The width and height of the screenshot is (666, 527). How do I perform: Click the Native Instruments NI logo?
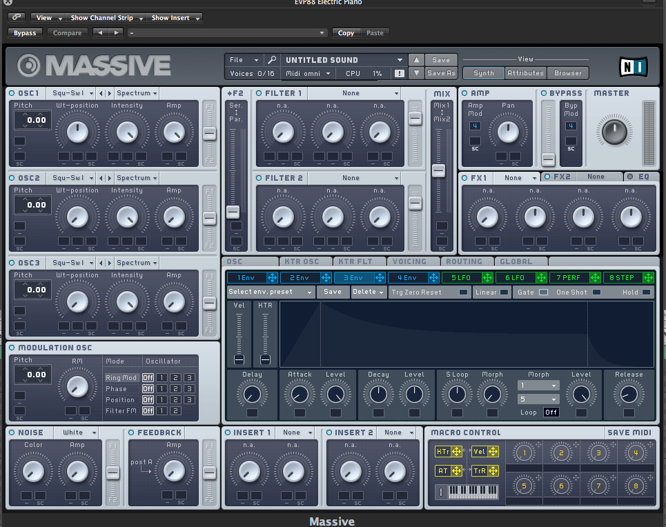[634, 67]
